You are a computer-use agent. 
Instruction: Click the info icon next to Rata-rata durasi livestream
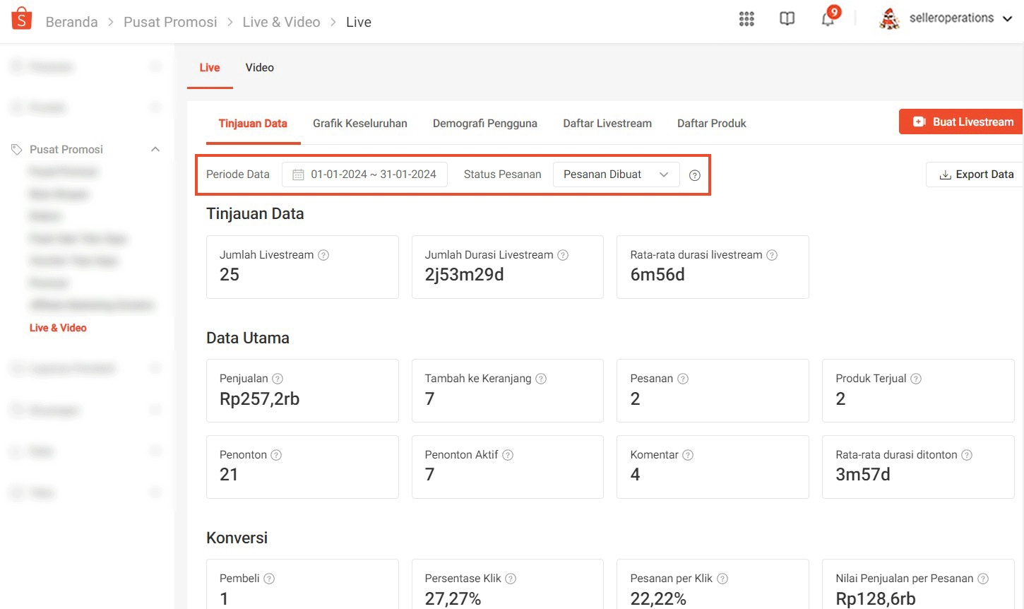pyautogui.click(x=772, y=255)
